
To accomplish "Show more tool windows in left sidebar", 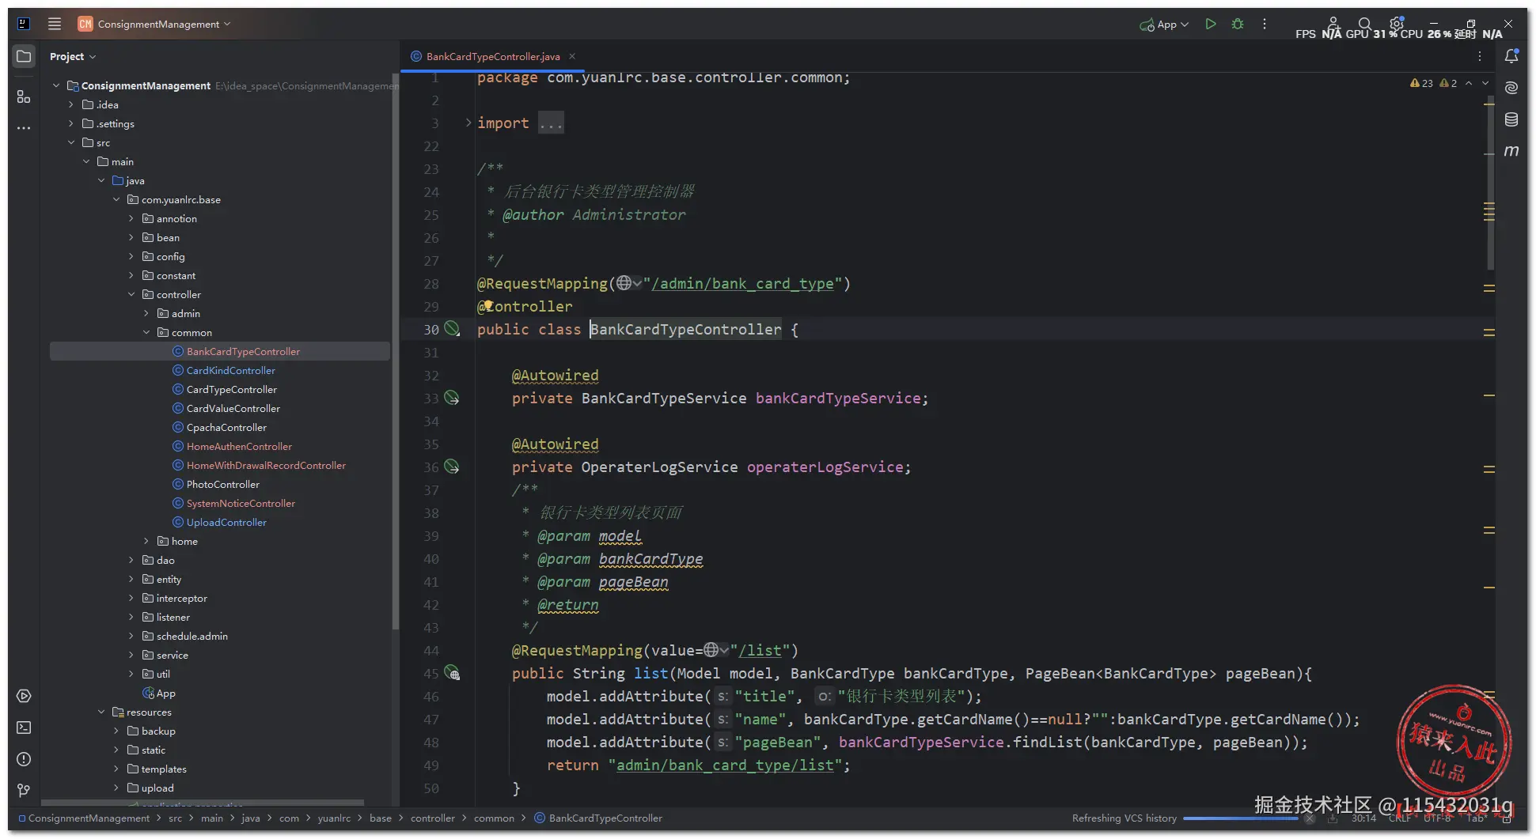I will (x=24, y=128).
